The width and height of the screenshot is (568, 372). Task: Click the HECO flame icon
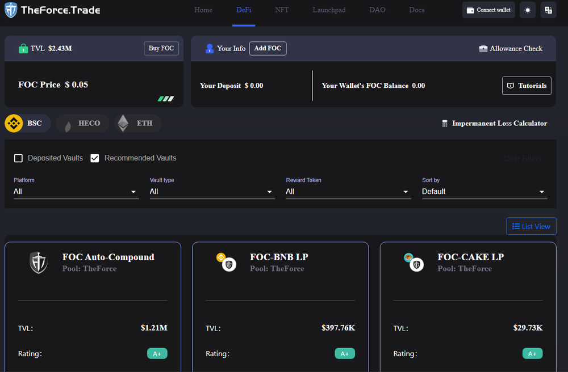coord(68,125)
